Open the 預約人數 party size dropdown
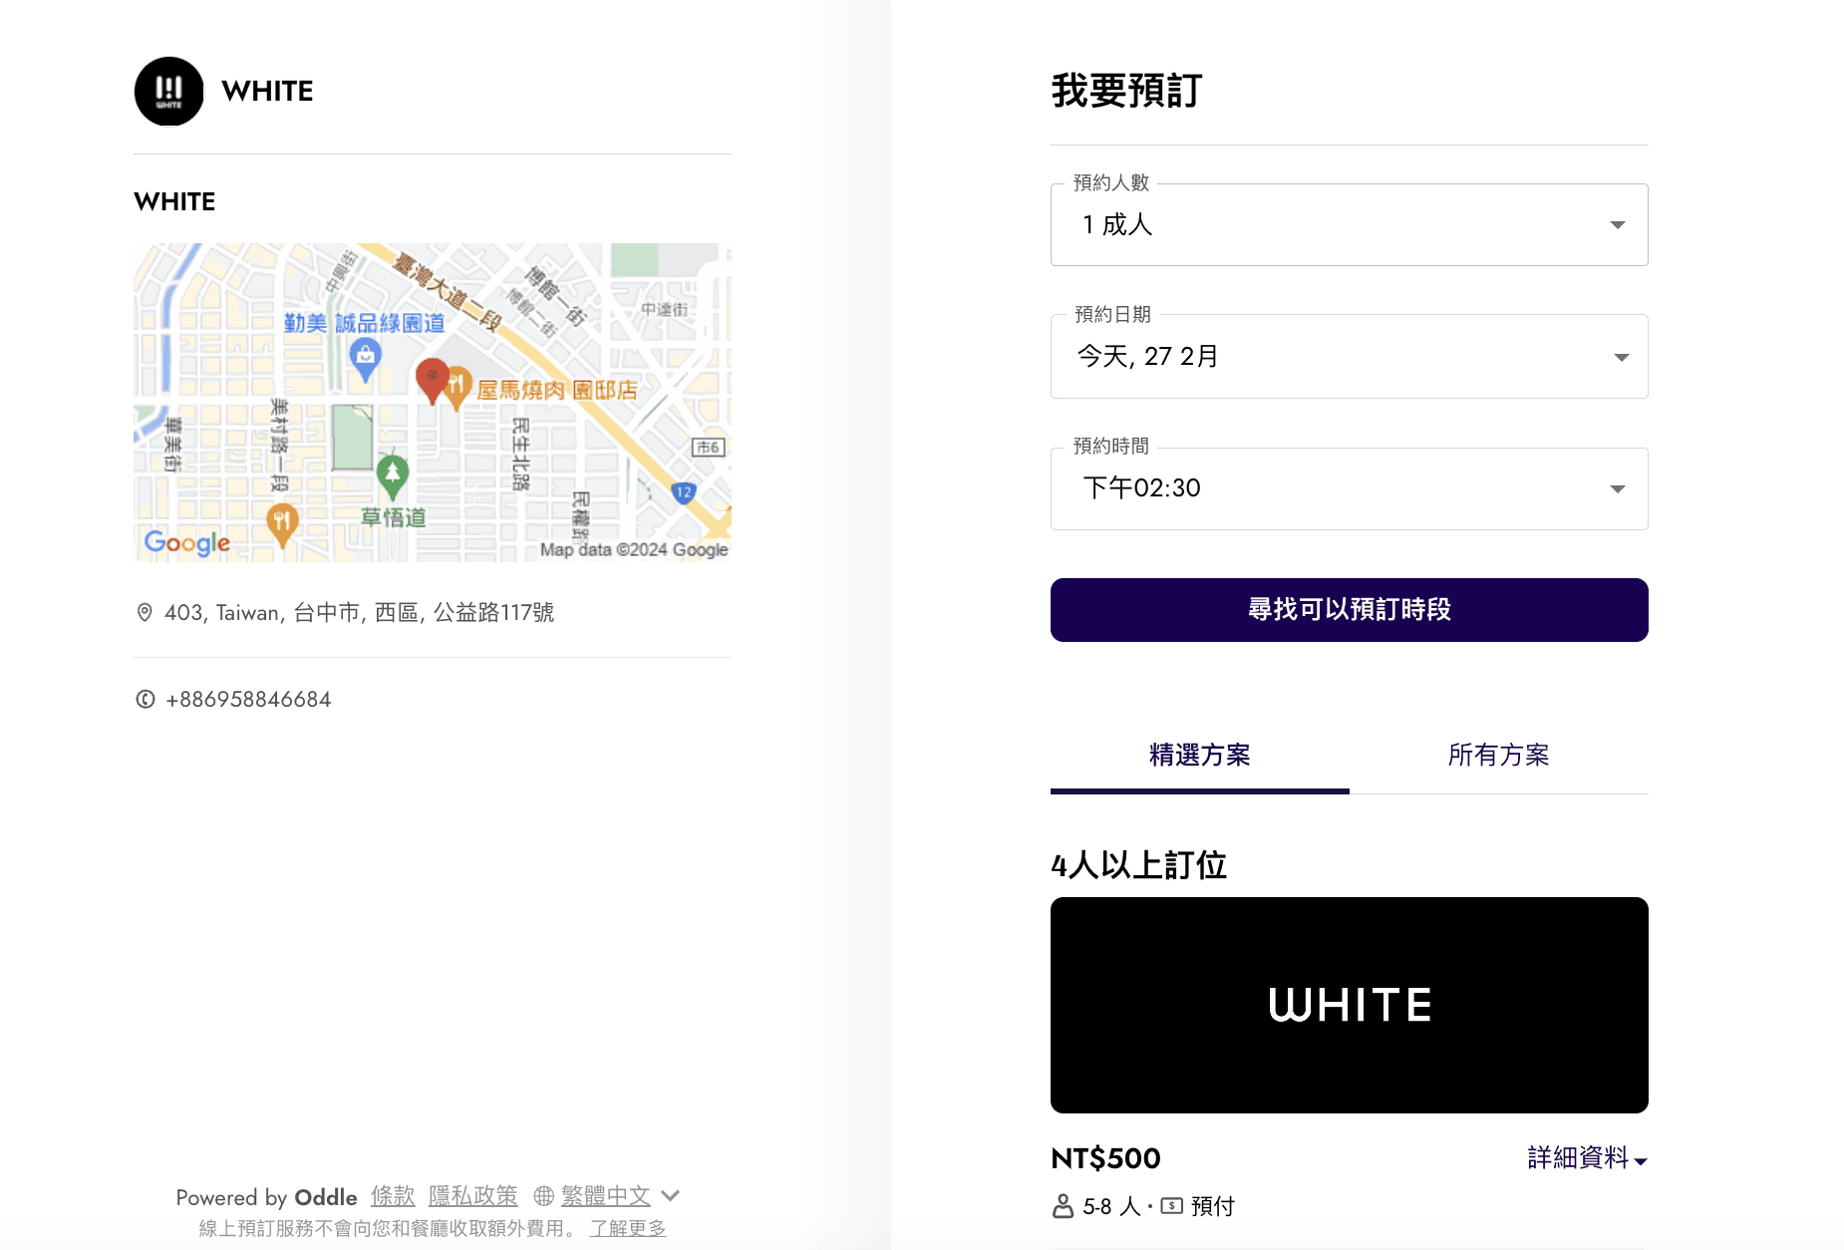The height and width of the screenshot is (1250, 1844). [1349, 225]
